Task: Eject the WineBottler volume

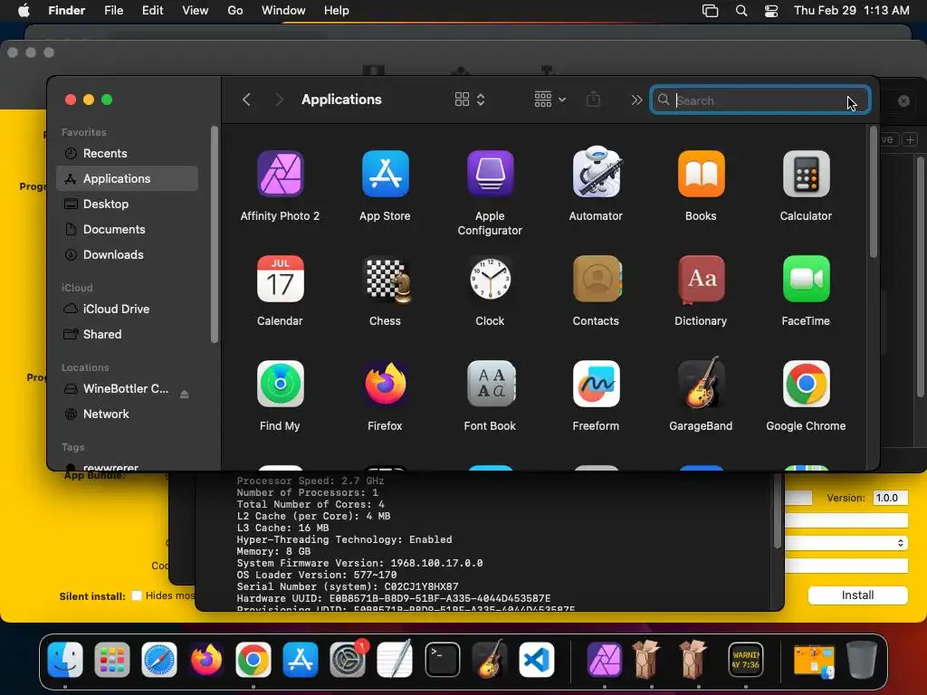Action: pos(185,394)
